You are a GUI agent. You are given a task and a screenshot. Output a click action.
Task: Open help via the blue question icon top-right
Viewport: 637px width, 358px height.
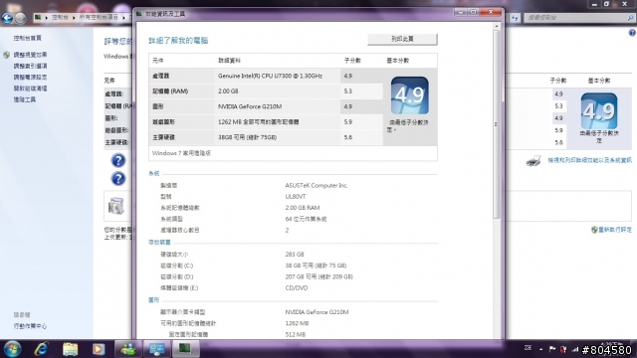(632, 33)
